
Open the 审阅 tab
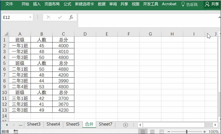tap(113, 4)
